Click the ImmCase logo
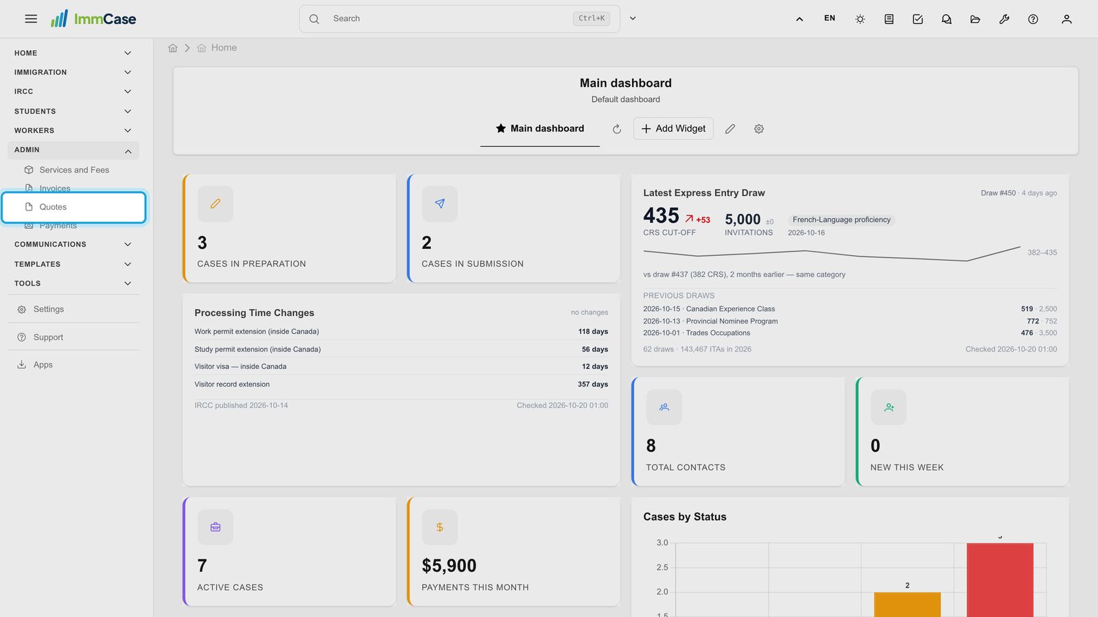The width and height of the screenshot is (1098, 617). coord(93,19)
